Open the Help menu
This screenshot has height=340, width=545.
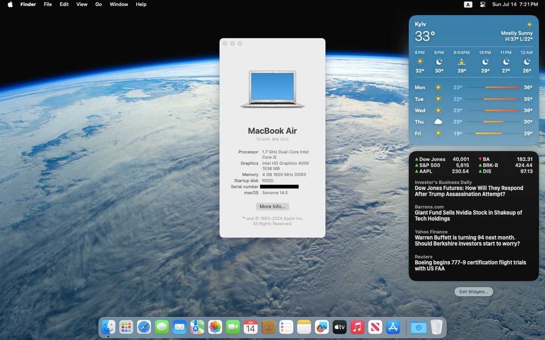tap(141, 4)
